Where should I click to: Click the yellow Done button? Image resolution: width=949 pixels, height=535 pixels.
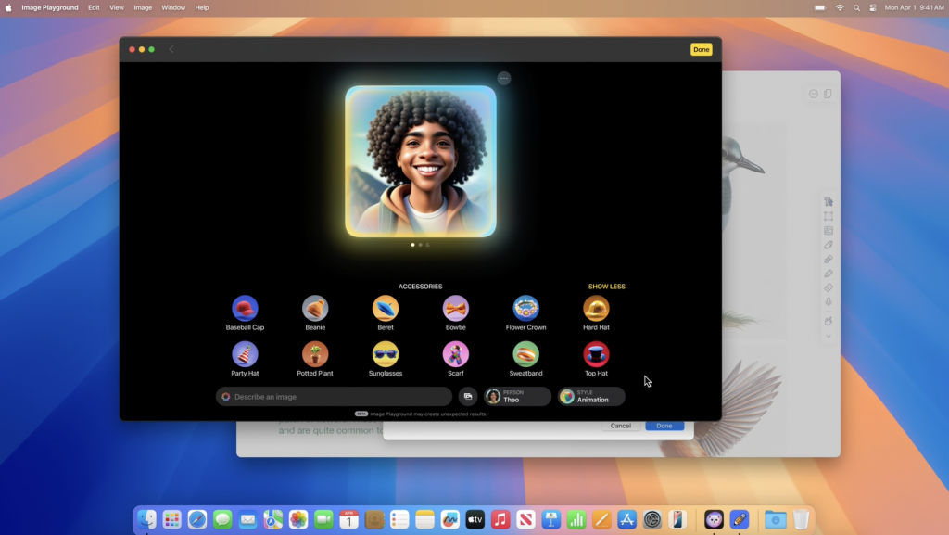tap(701, 50)
